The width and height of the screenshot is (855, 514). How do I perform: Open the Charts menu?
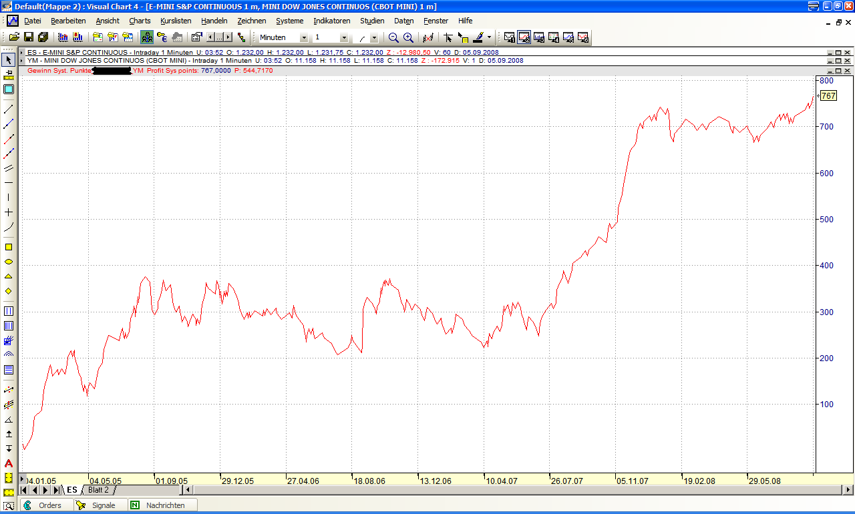[140, 21]
